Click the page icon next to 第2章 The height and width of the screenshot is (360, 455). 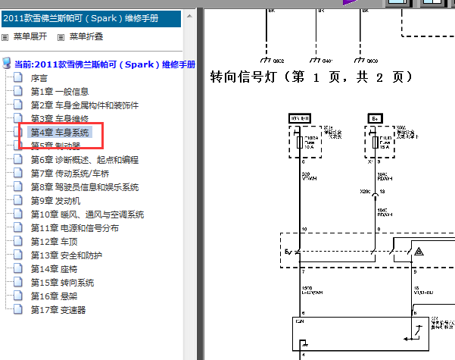tap(18, 105)
